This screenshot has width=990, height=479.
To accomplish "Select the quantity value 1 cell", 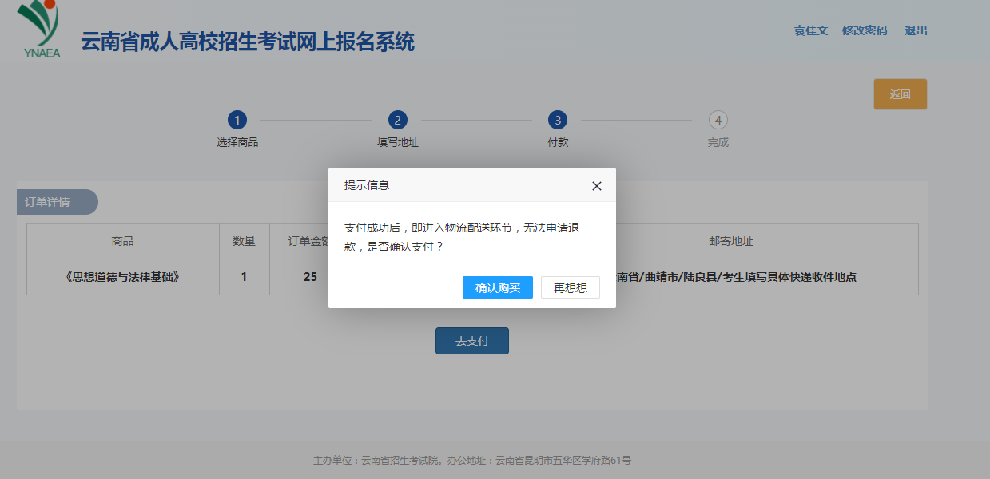I will coord(244,277).
